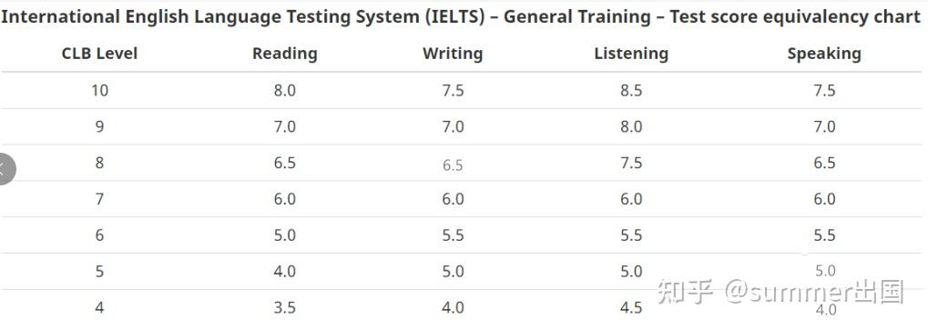Select CLB level 7 row label

click(x=99, y=199)
